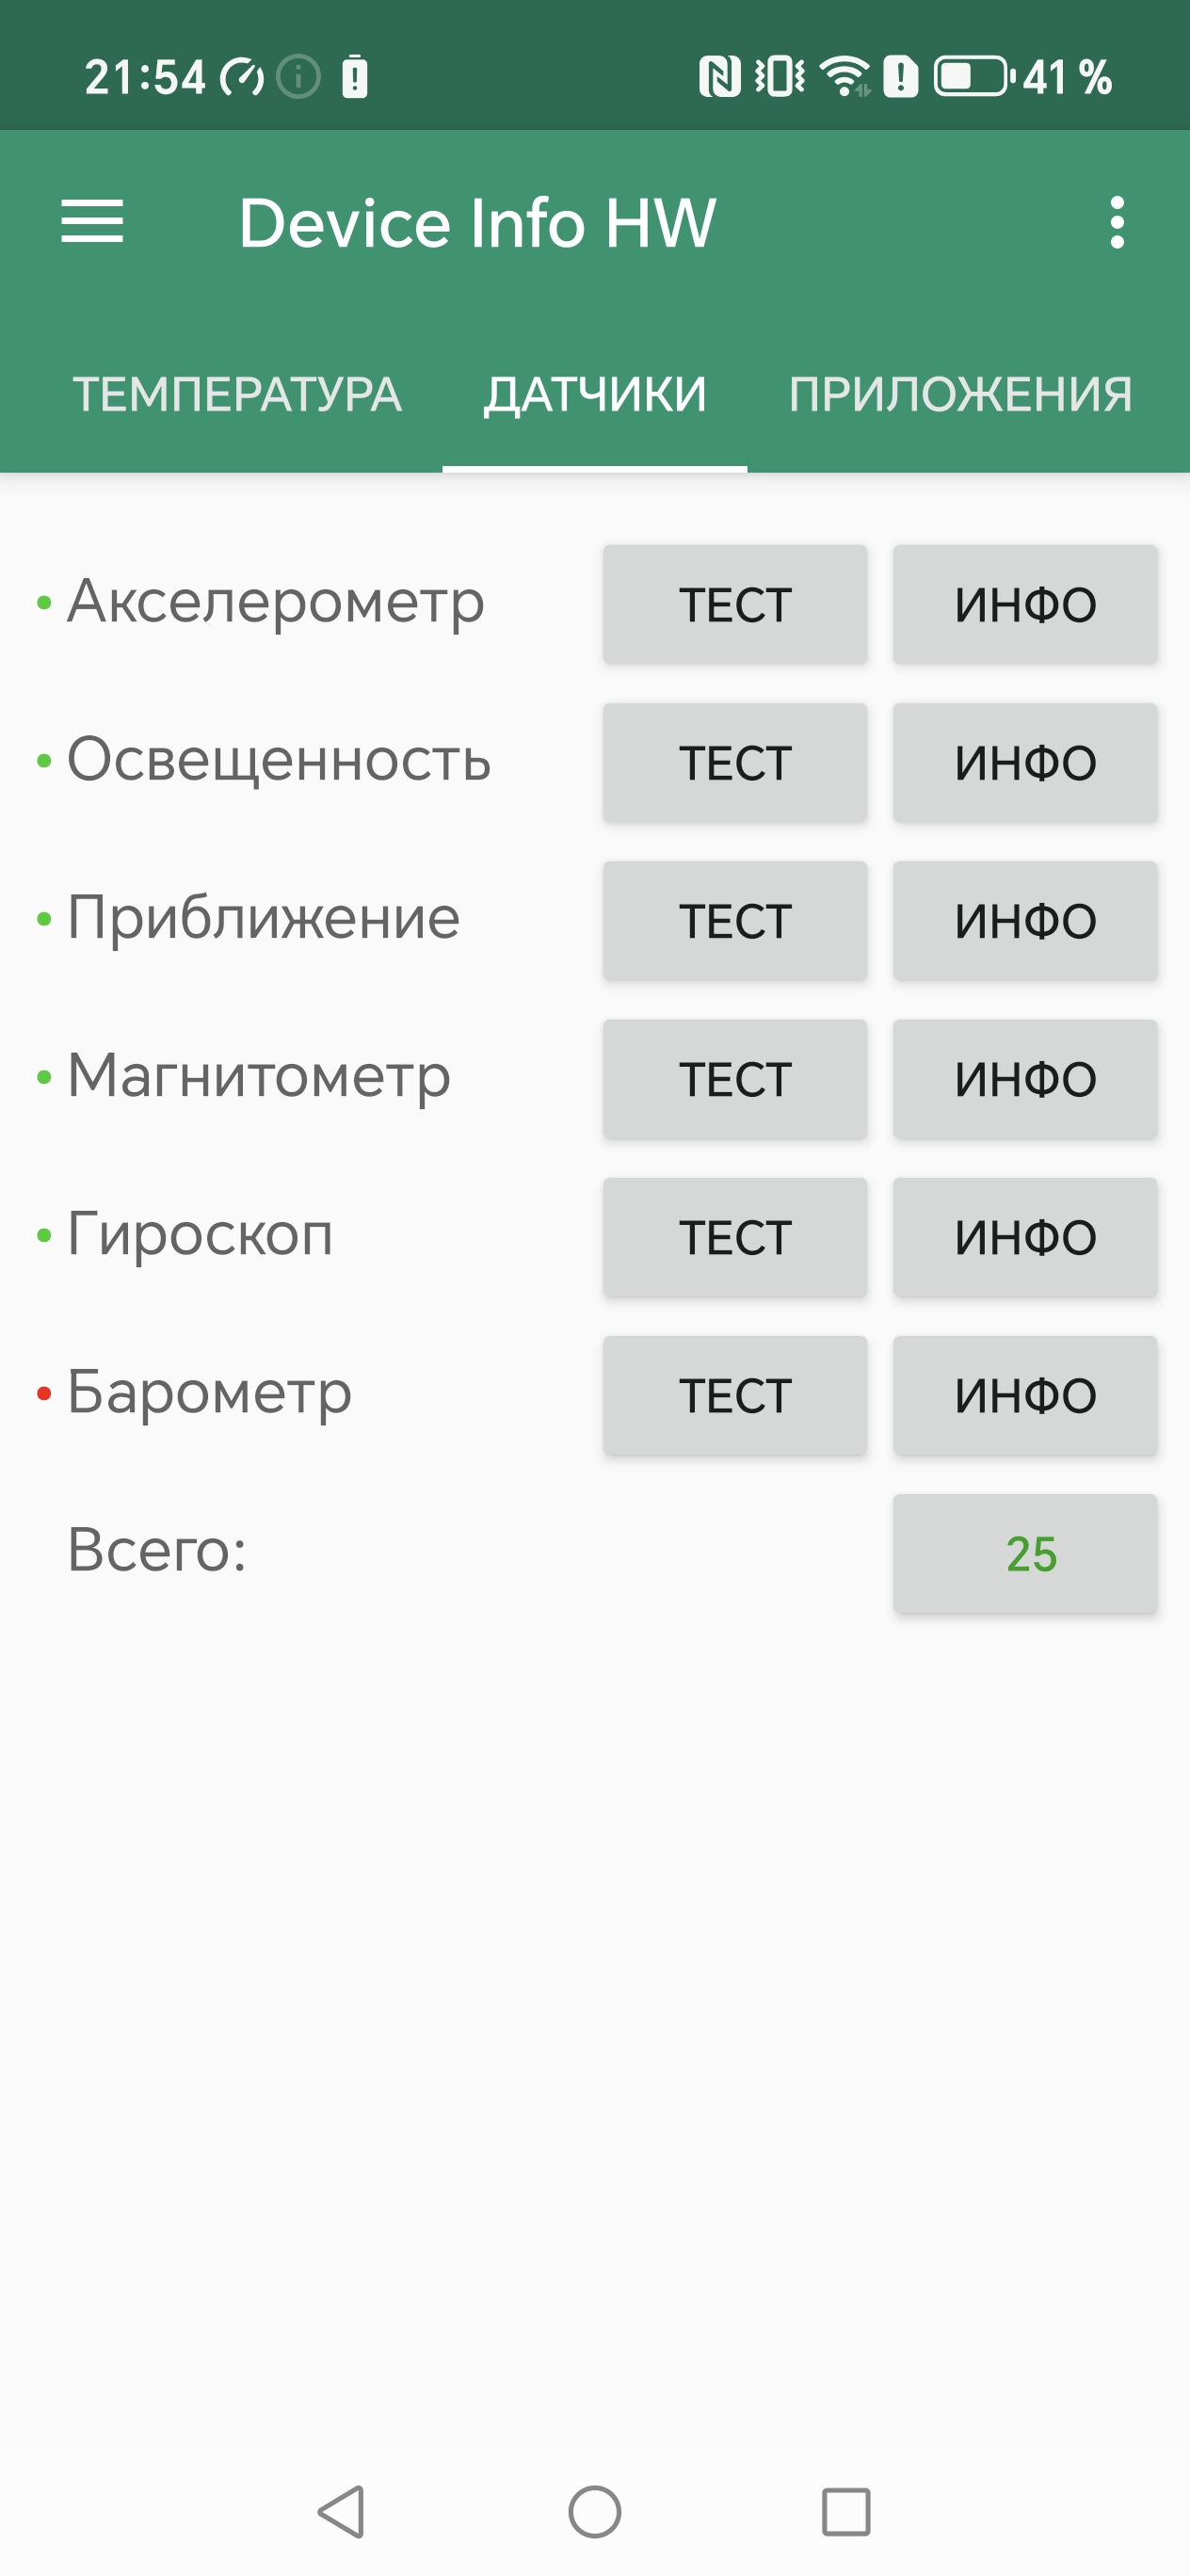This screenshot has width=1190, height=2576.
Task: Tap the battery status icon
Action: pyautogui.click(x=972, y=77)
